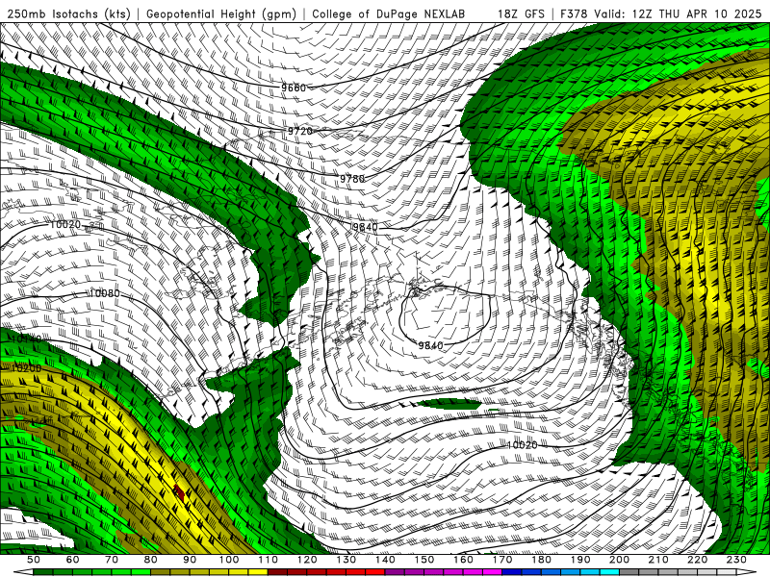The height and width of the screenshot is (577, 770).
Task: Click the bright magenta swatch just before 170
Action: click(x=492, y=572)
